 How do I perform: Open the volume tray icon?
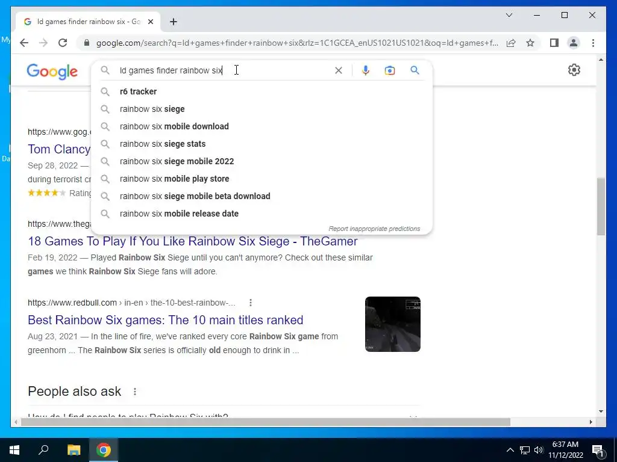coord(539,450)
